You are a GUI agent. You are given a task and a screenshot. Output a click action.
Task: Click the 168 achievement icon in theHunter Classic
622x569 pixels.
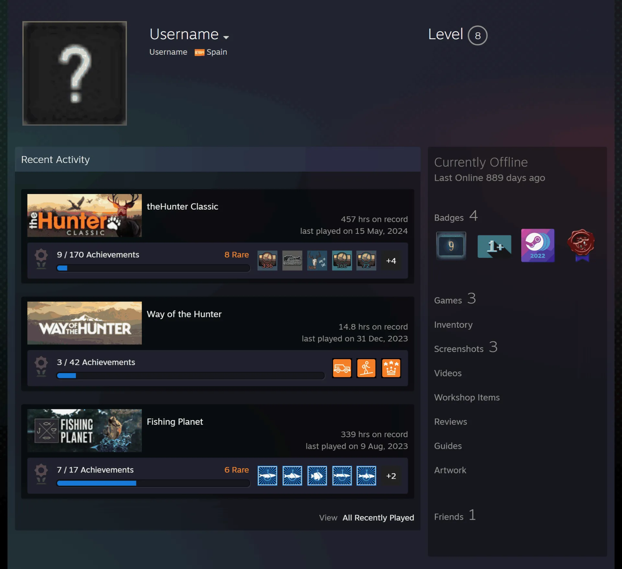pyautogui.click(x=342, y=260)
